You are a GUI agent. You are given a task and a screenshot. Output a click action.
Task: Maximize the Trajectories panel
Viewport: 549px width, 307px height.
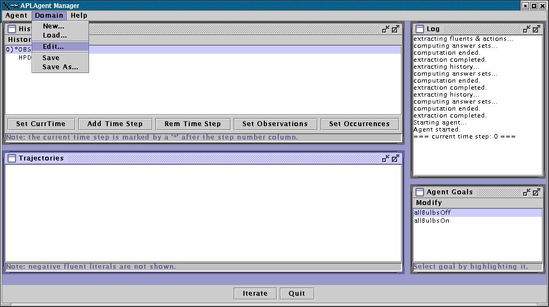[395, 158]
